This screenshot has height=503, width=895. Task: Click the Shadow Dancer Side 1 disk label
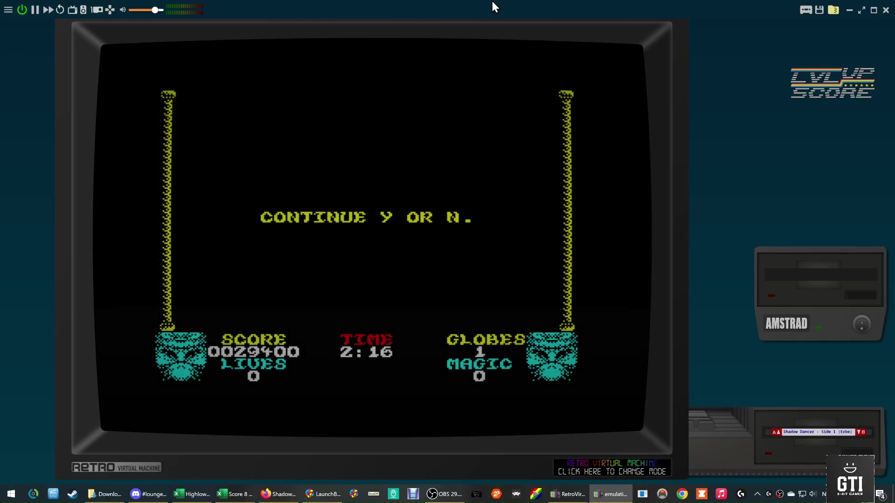click(x=818, y=432)
